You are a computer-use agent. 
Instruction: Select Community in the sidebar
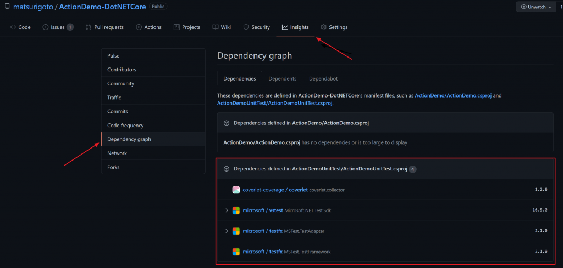153,83
